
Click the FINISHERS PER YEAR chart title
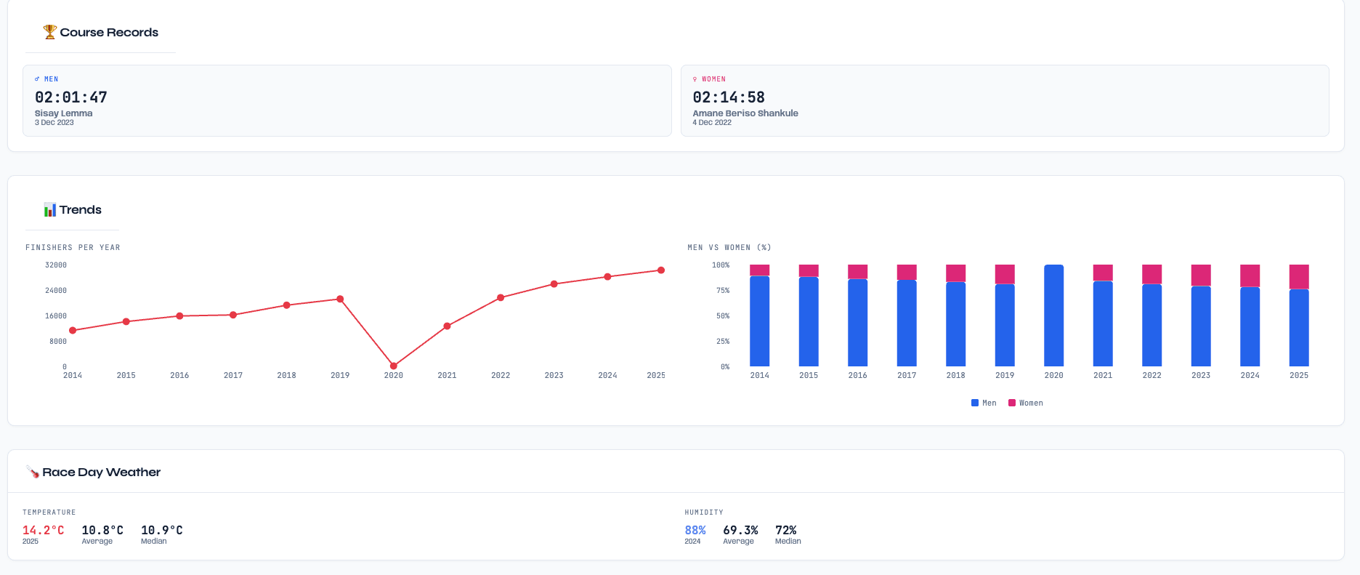73,248
